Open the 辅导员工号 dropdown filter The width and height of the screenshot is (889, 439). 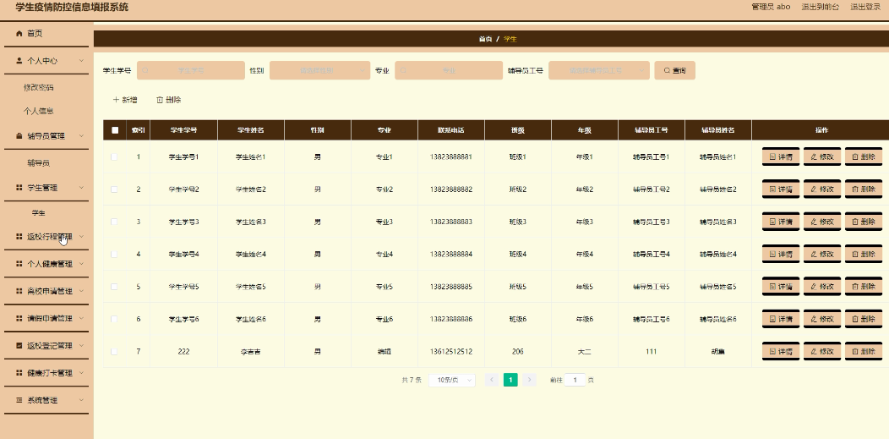click(598, 70)
